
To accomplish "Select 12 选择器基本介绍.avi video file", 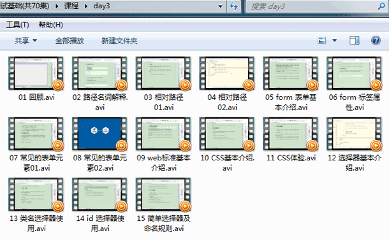I will [x=355, y=145].
